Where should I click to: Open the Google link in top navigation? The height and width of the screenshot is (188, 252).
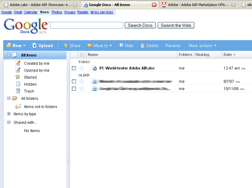click(x=6, y=12)
